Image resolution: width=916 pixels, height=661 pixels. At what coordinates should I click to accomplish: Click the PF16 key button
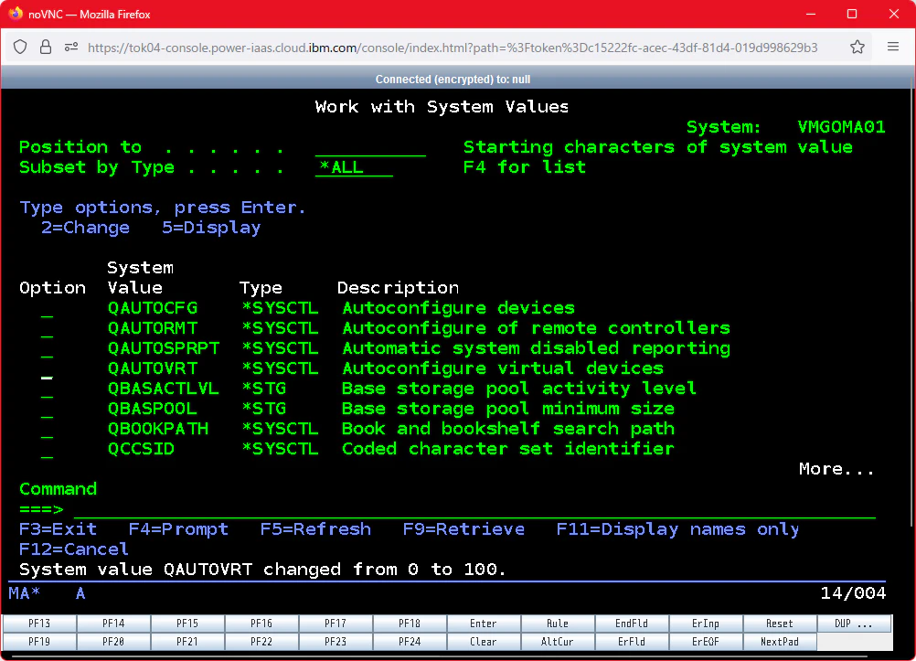coord(261,624)
